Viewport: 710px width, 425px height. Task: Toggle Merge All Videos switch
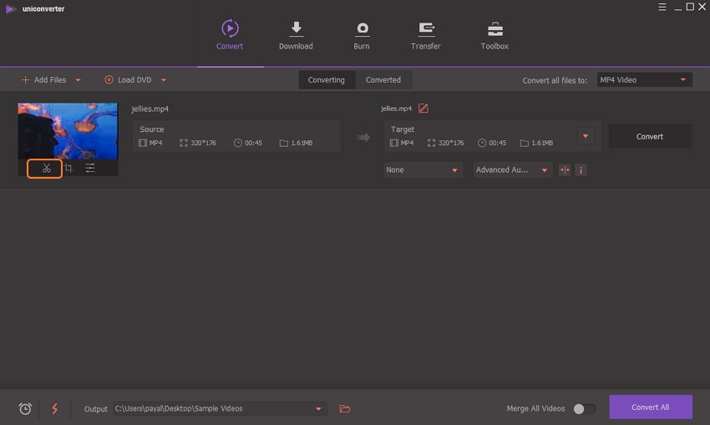click(585, 408)
